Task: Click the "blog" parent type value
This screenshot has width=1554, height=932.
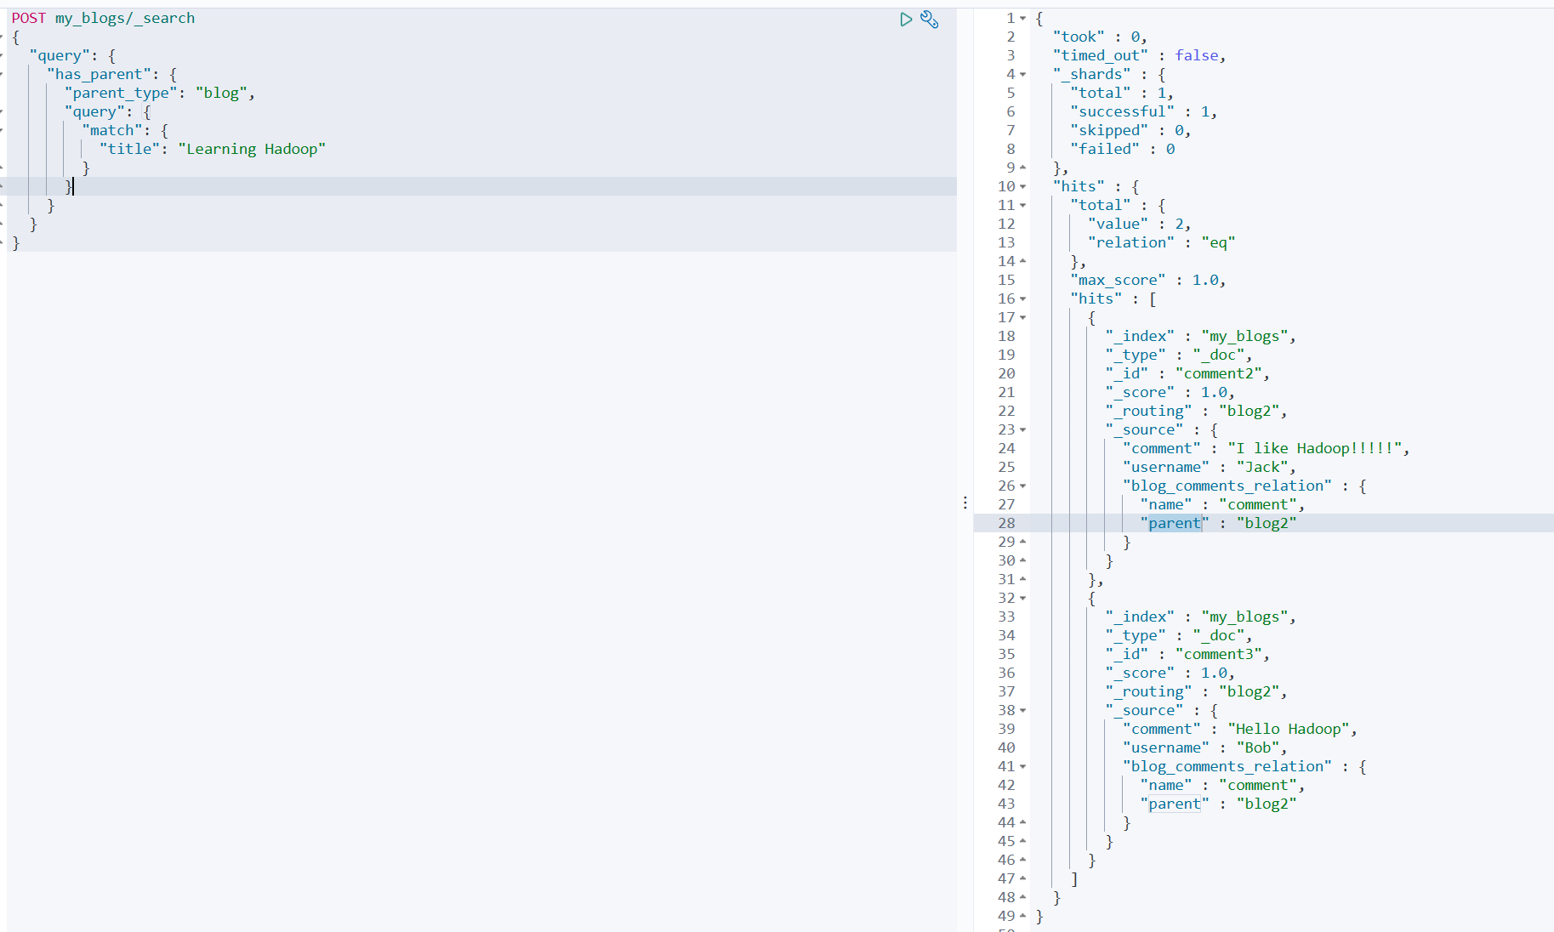Action: [221, 93]
